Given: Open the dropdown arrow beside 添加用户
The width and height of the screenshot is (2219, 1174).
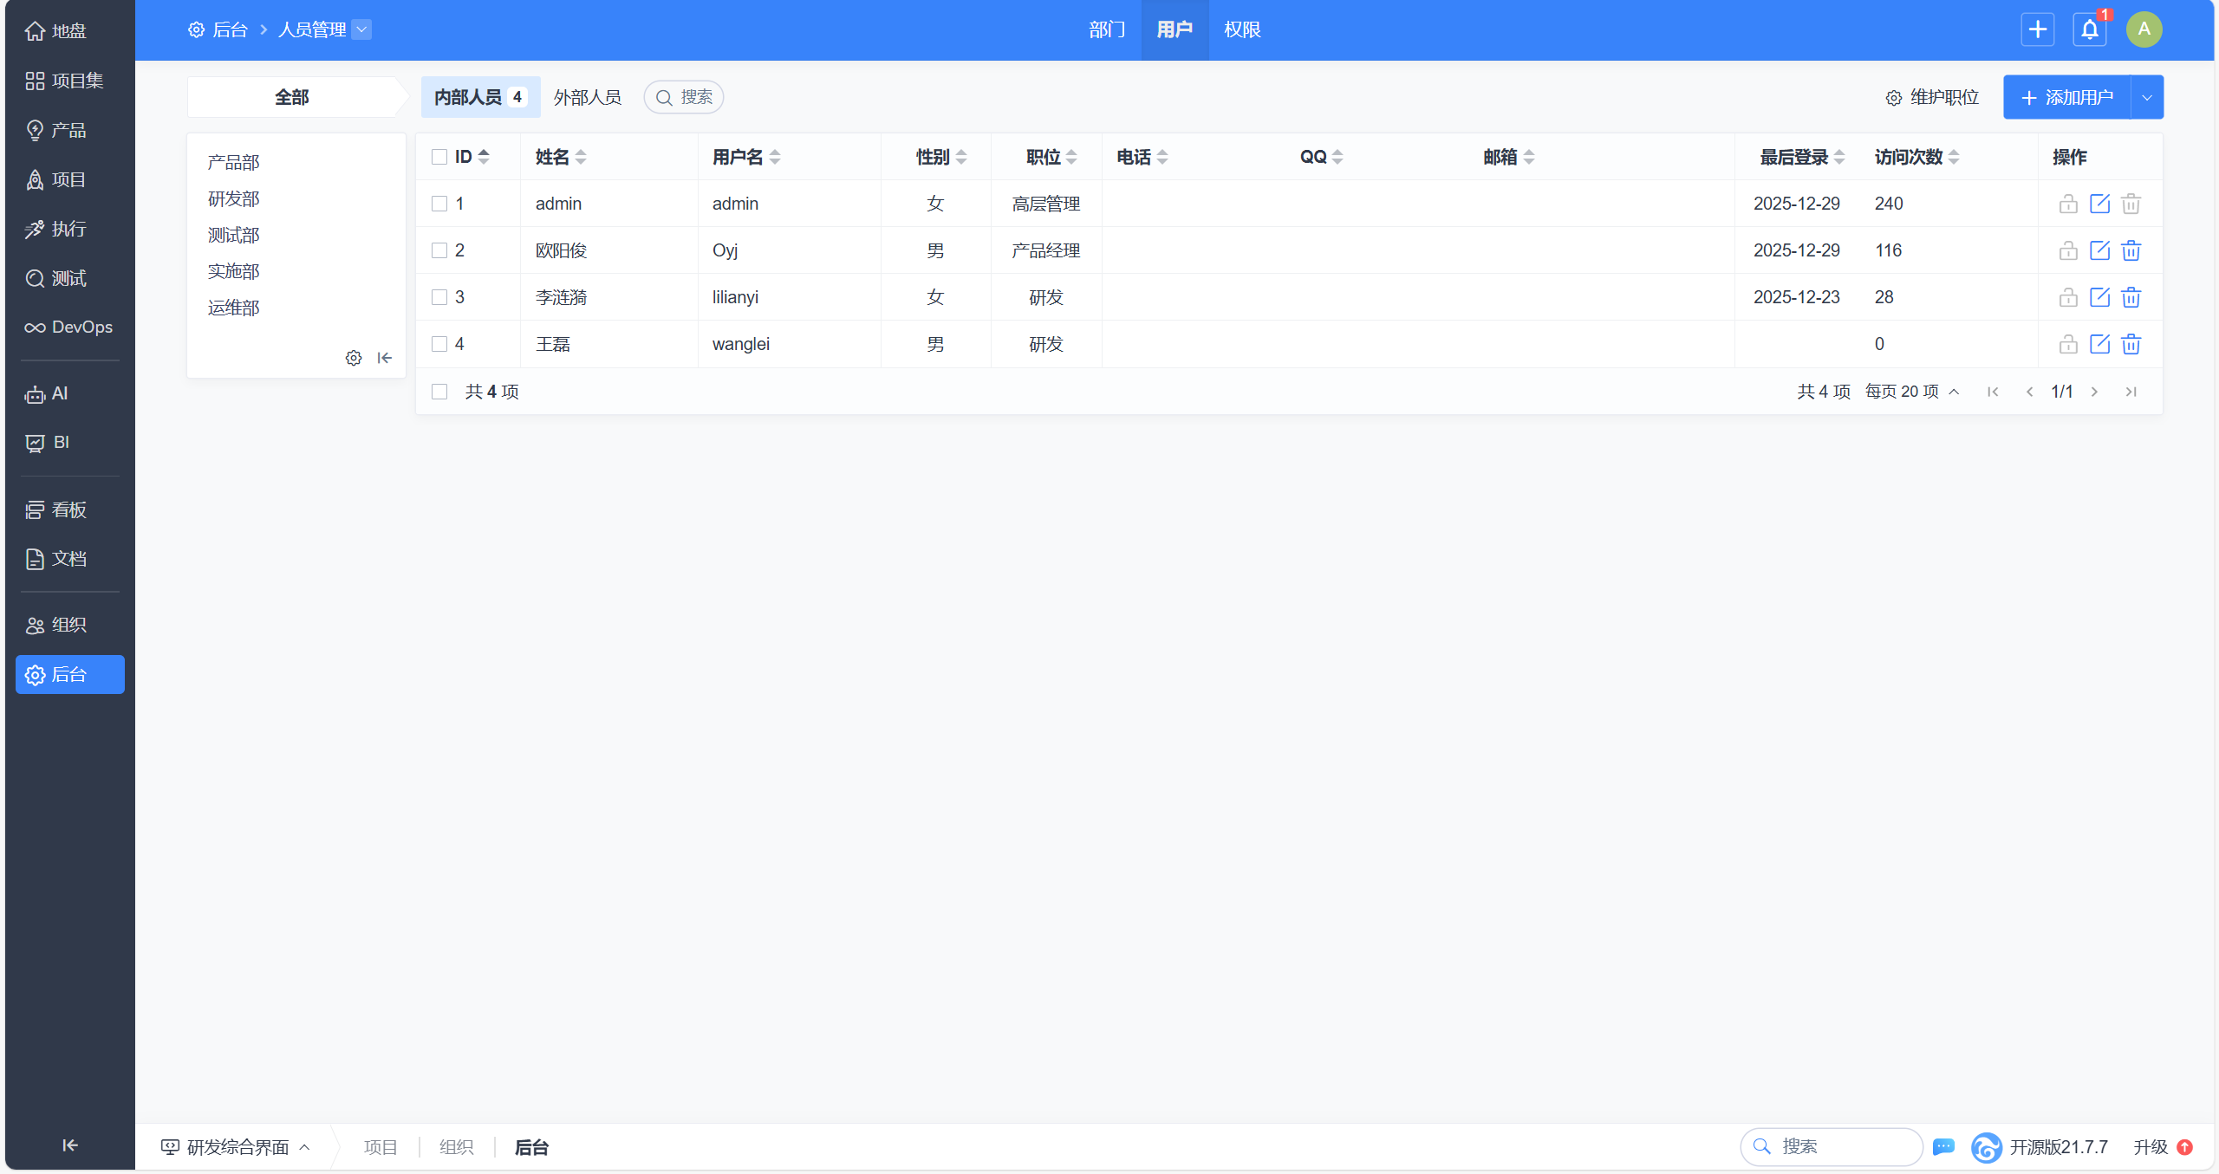Looking at the screenshot, I should pos(2147,98).
